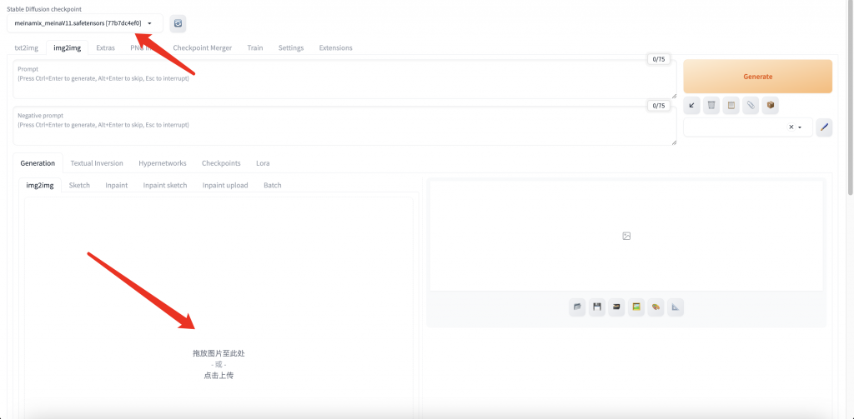
Task: Click the paint palette send-to-inpaint icon
Action: 656,307
